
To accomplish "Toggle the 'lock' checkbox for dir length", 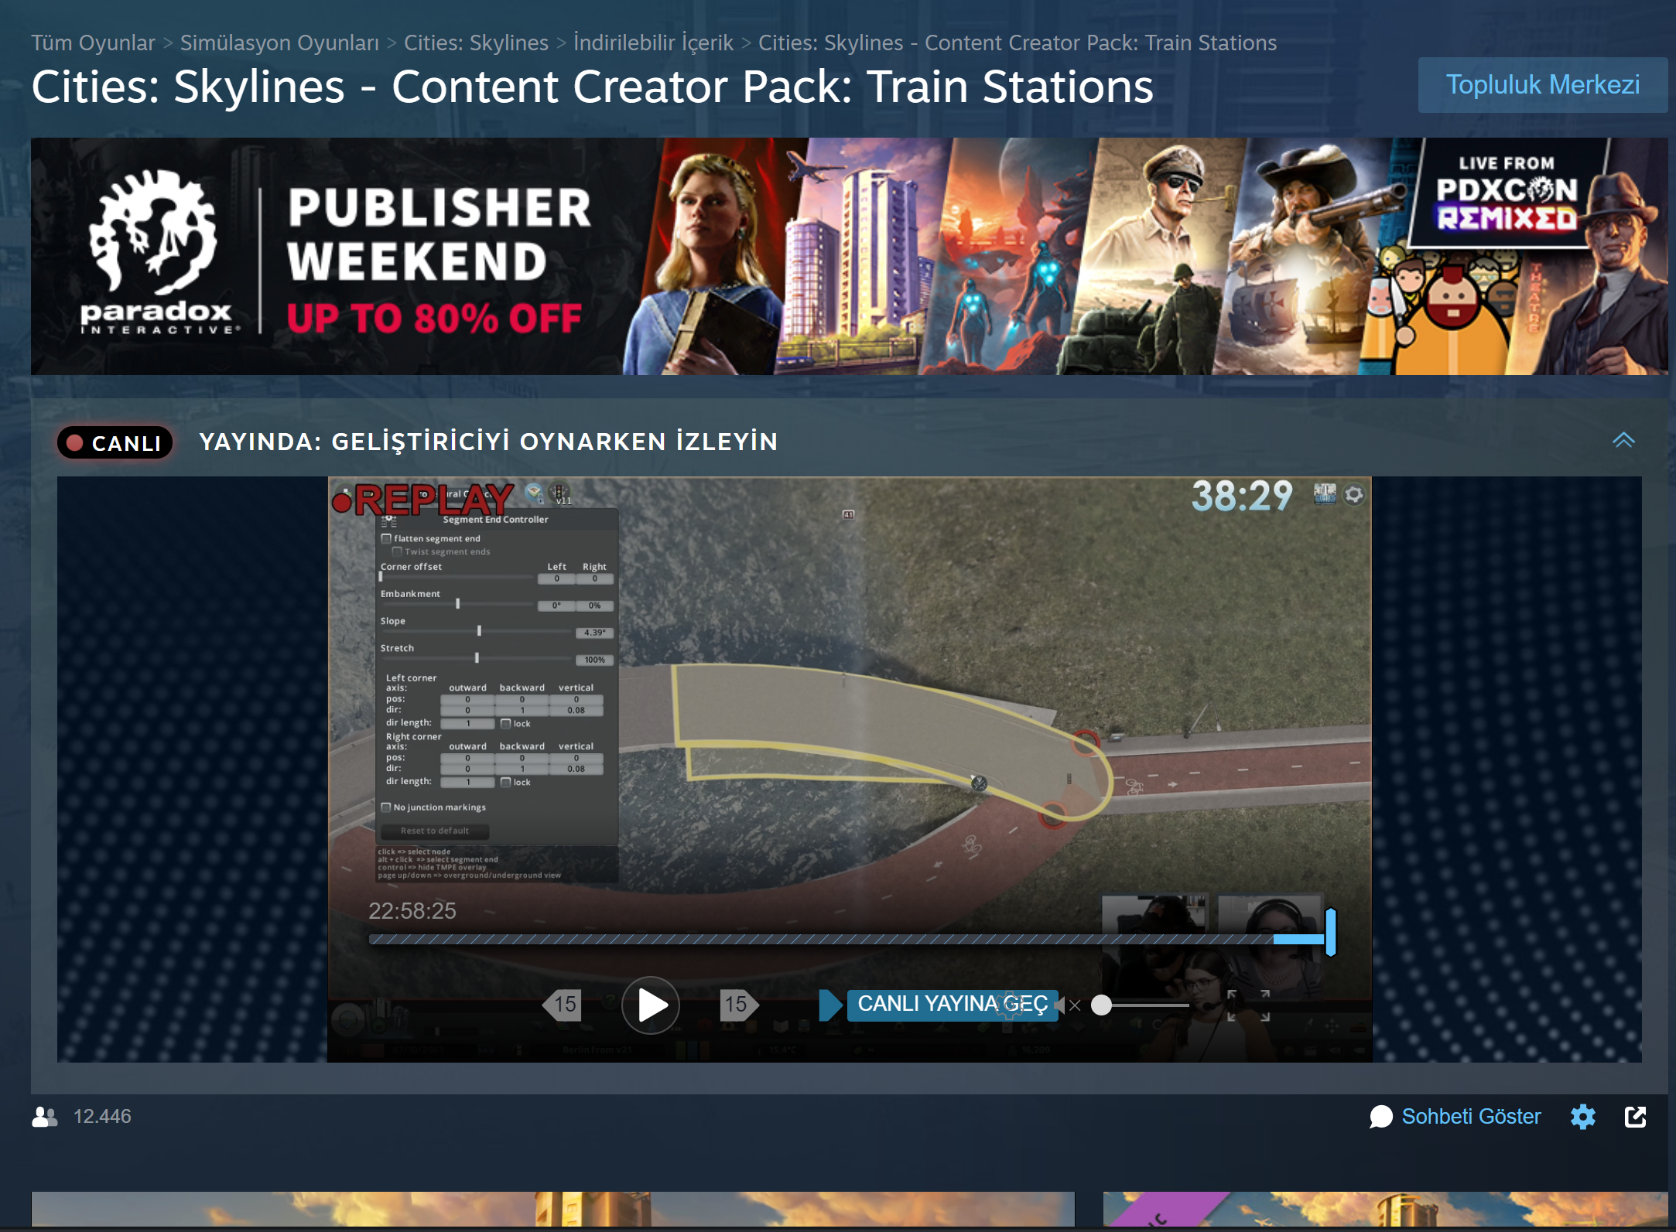I will click(505, 723).
